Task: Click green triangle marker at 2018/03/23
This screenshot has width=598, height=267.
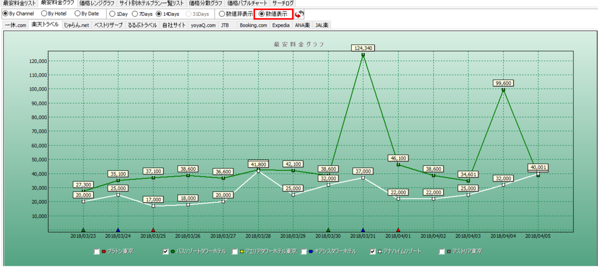Action: pos(83,230)
